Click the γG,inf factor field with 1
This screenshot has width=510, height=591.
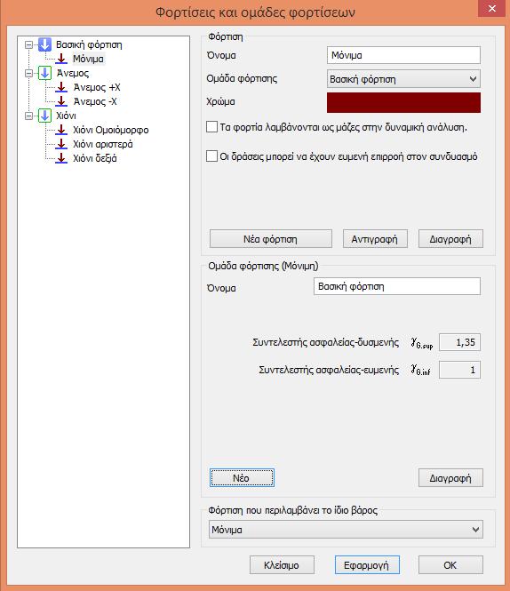[x=460, y=370]
